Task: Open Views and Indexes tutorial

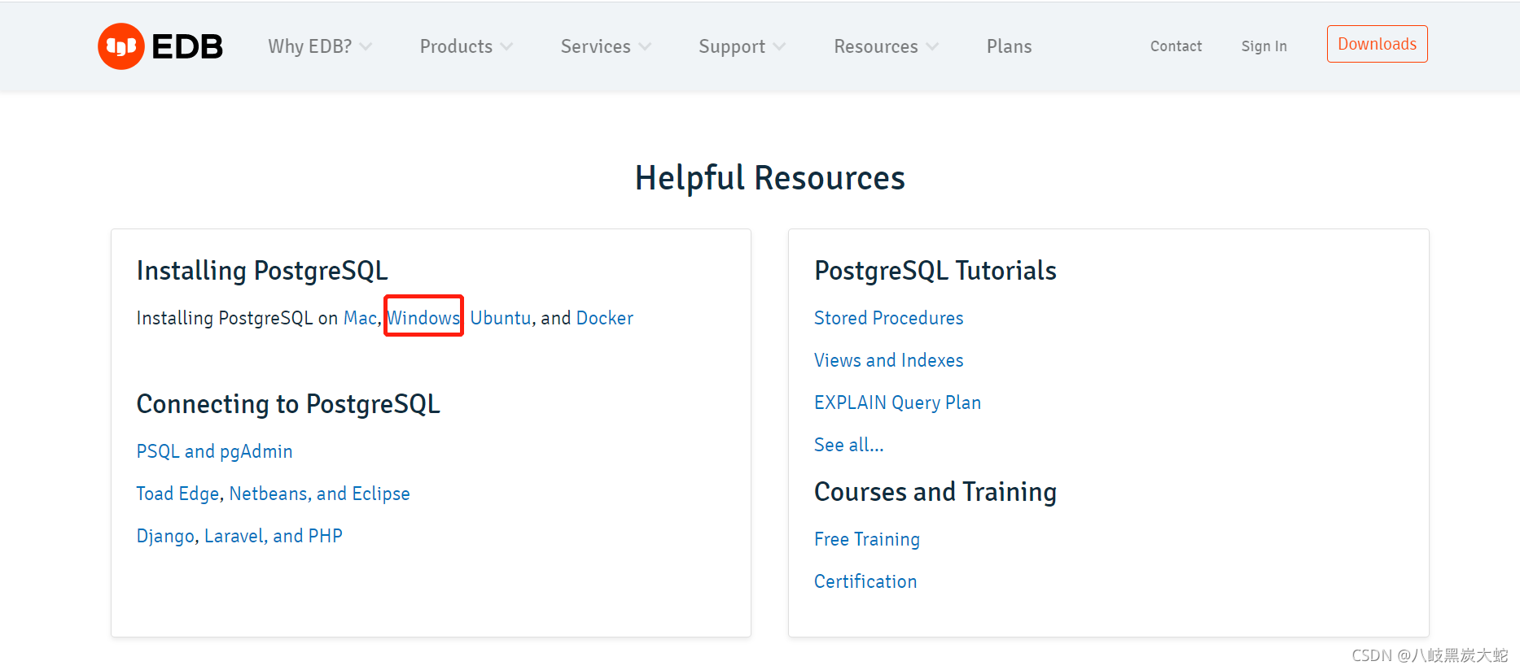Action: click(888, 360)
